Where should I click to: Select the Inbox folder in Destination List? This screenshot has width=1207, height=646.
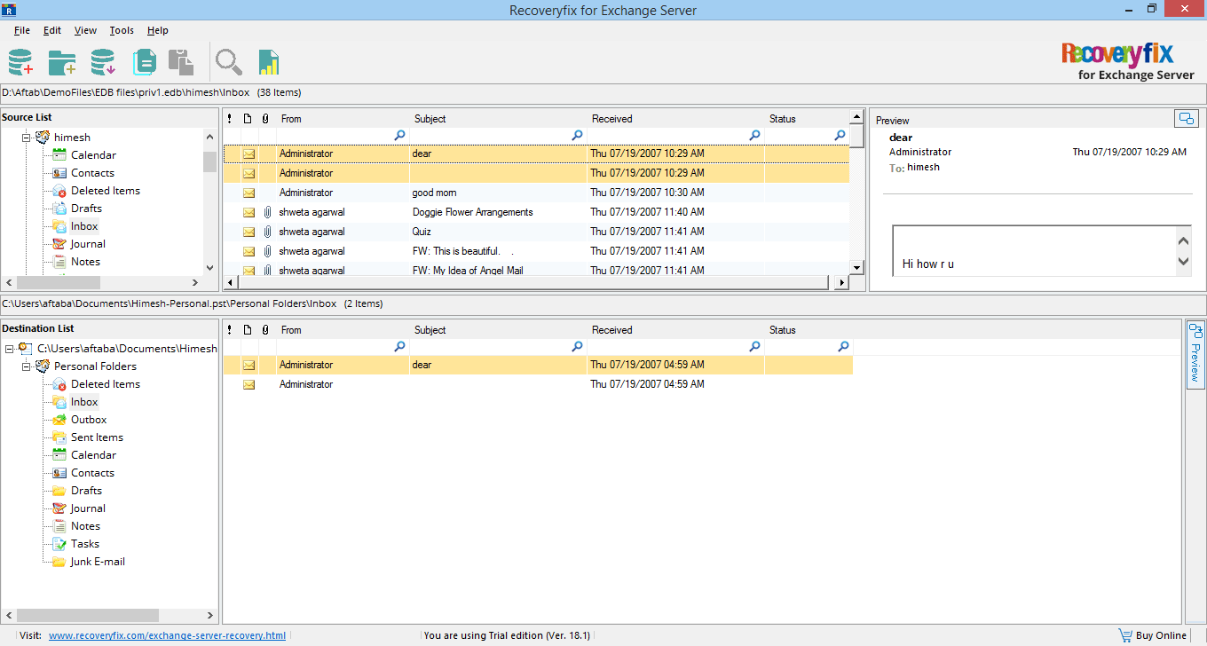pos(84,402)
